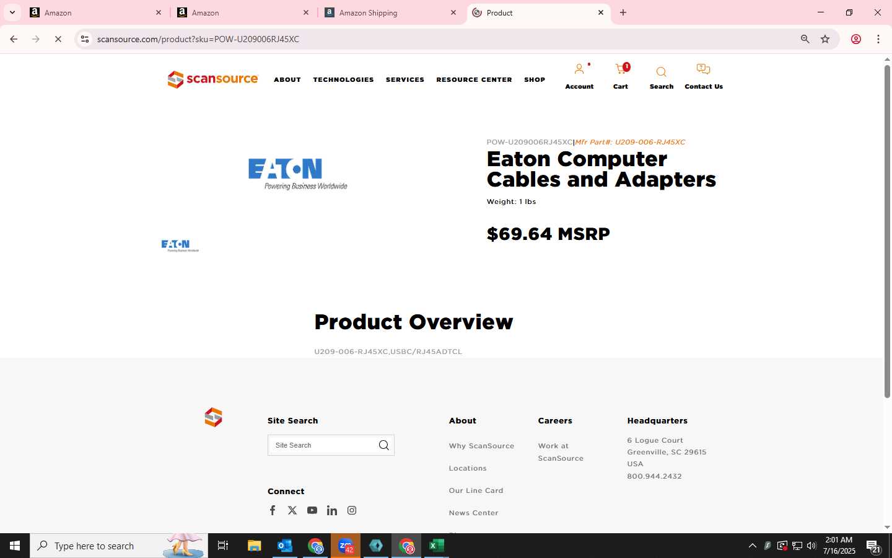
Task: Open Windows notification center
Action: click(873, 546)
